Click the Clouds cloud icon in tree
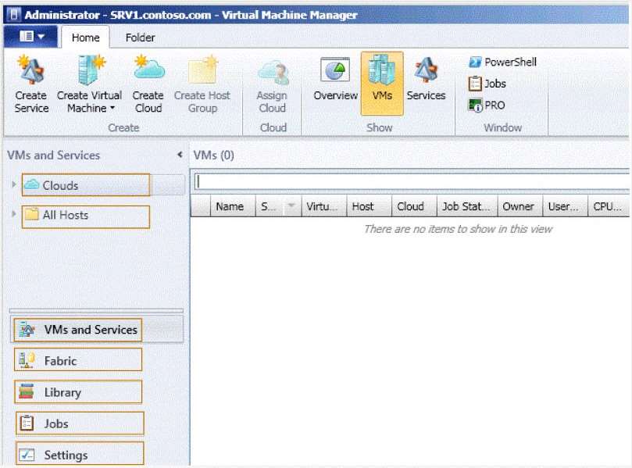 (x=31, y=184)
